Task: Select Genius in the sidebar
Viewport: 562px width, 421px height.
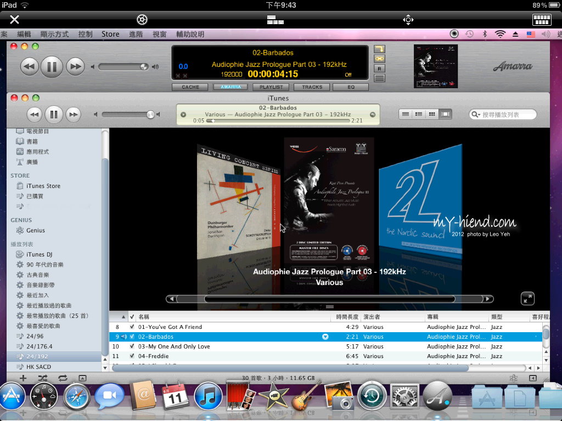Action: click(x=36, y=230)
